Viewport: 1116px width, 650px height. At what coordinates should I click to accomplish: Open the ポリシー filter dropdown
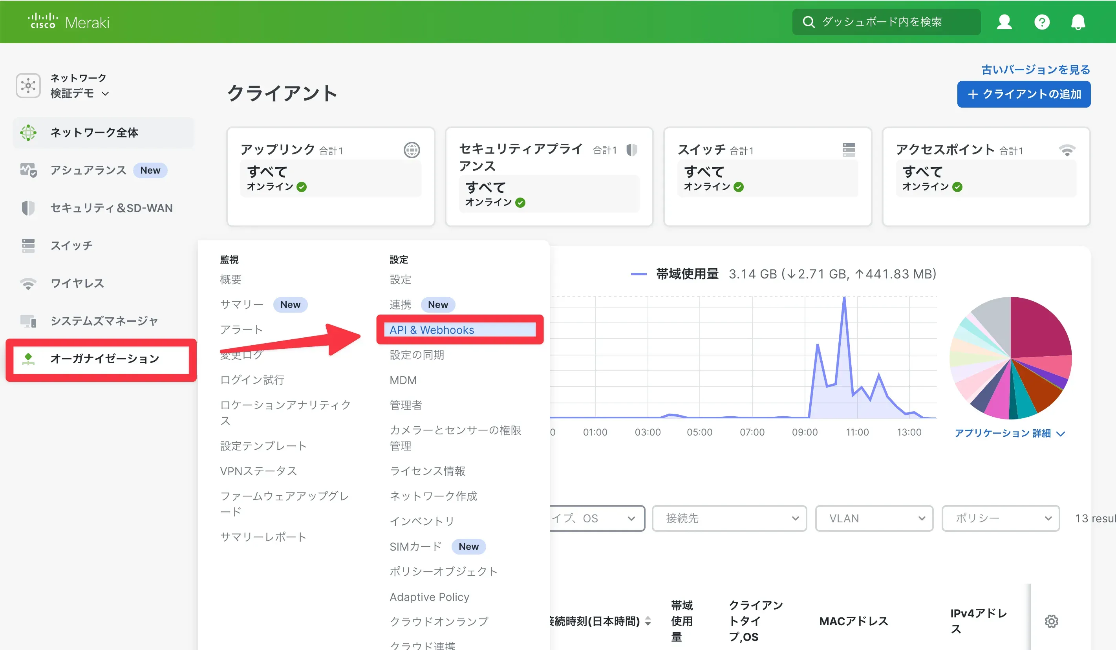[x=1001, y=518]
